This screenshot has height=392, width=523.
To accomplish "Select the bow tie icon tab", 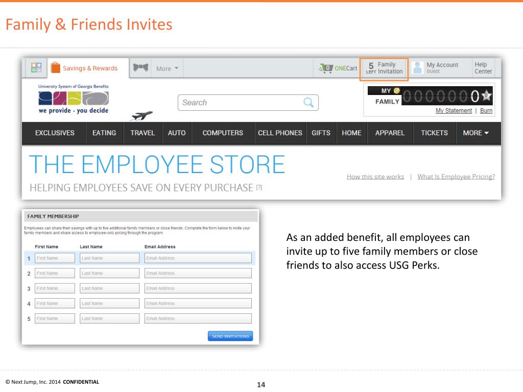I will click(x=140, y=68).
